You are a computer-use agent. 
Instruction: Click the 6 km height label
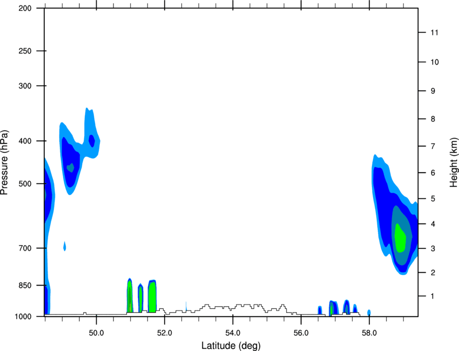(x=433, y=173)
